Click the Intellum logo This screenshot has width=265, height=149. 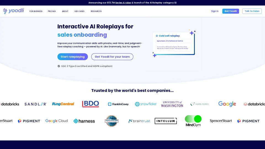click(166, 121)
